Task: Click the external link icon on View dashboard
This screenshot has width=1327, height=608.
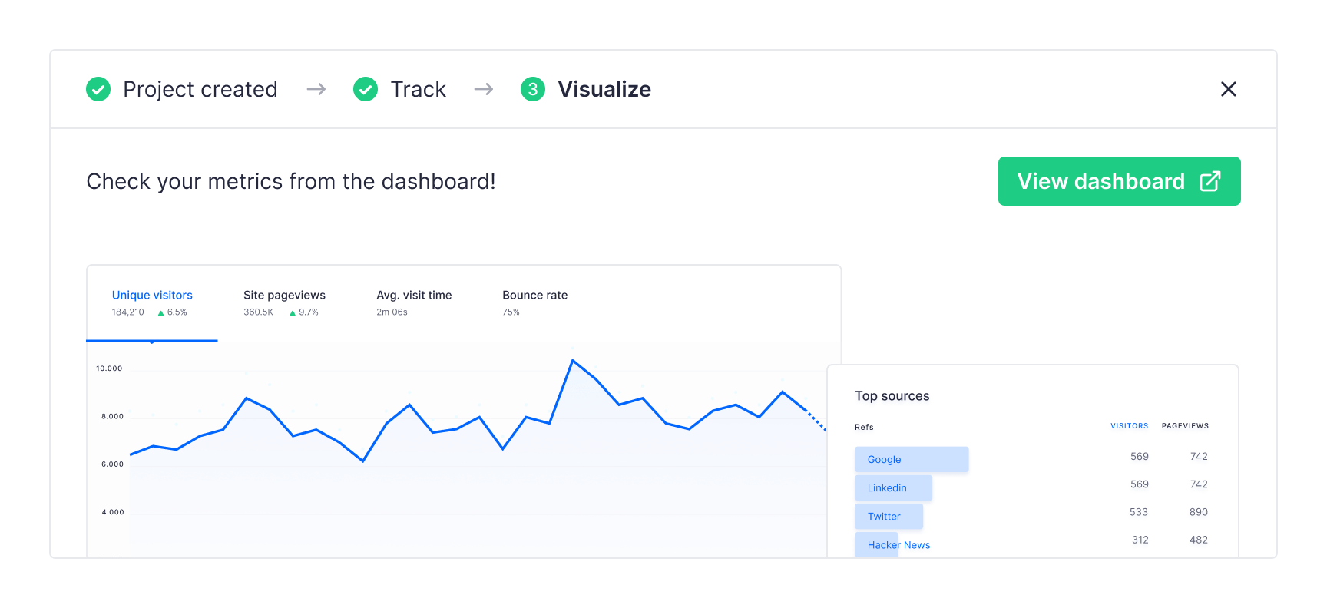Action: coord(1210,181)
